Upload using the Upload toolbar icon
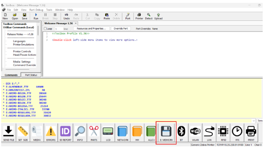Image resolution: width=268 pixels, height=148 pixels. pyautogui.click(x=158, y=17)
